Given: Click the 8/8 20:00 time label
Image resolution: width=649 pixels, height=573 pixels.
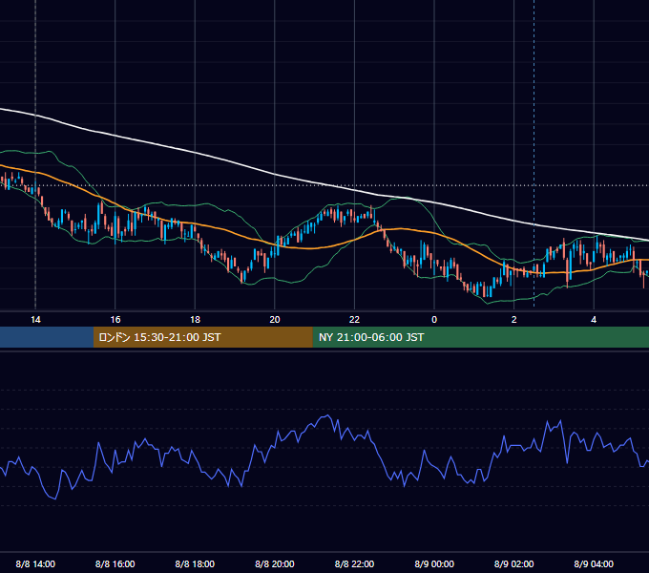Looking at the screenshot, I should (275, 563).
